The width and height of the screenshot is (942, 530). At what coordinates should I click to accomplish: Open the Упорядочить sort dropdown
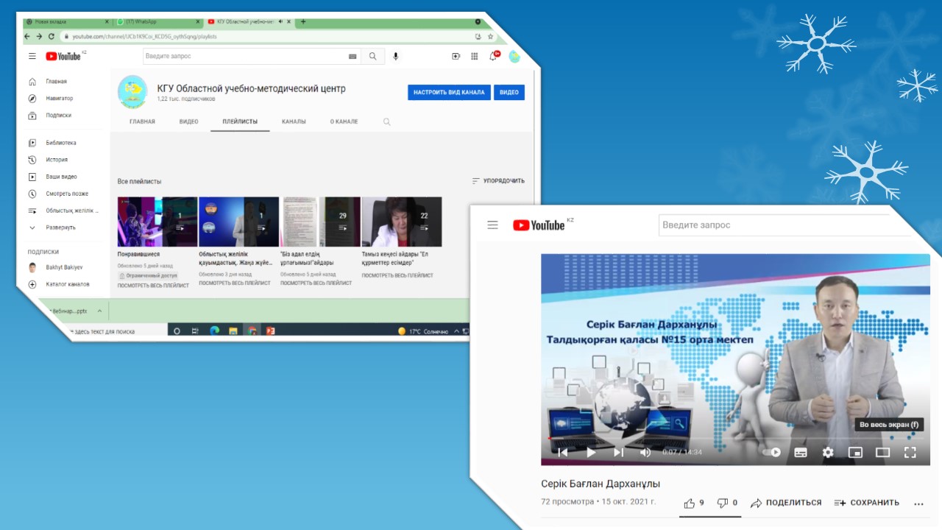[x=498, y=180]
